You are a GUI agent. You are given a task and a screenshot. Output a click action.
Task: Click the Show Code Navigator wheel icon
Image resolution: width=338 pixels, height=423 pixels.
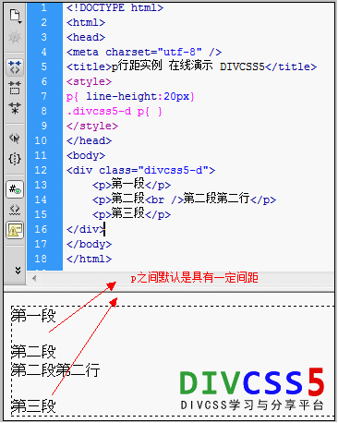(x=15, y=37)
